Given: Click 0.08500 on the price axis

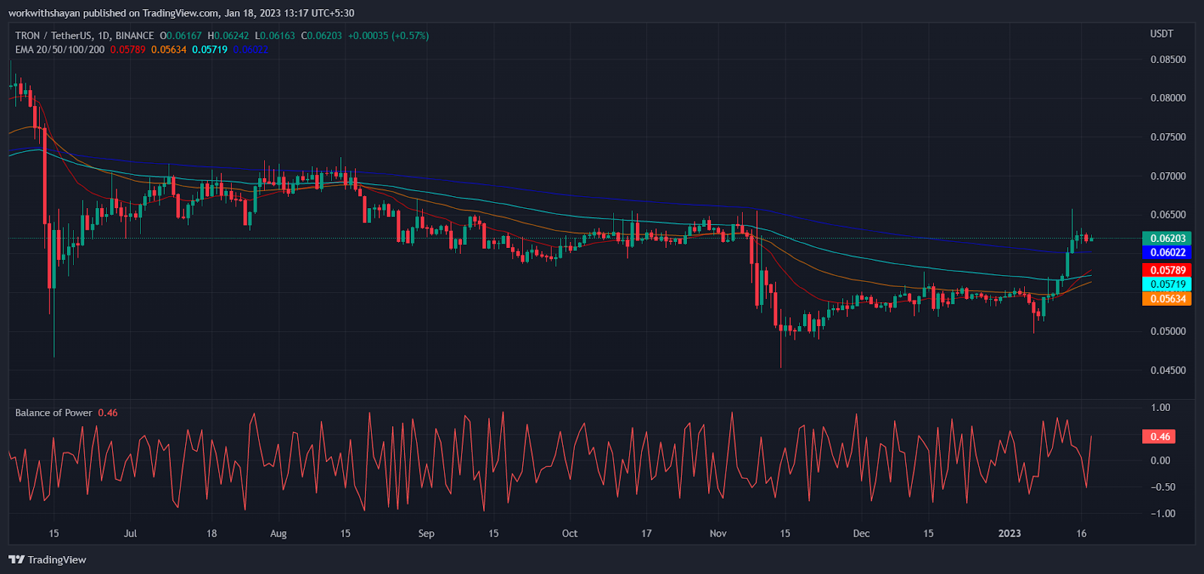Looking at the screenshot, I should pyautogui.click(x=1168, y=59).
